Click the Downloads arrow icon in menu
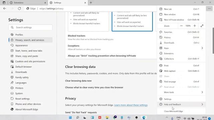The image size is (214, 120). 161,43
